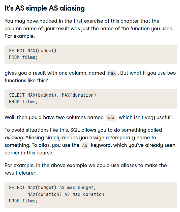180x212 pixels.
Task: Click max_duration alias in the last code block
Action: tap(88, 194)
